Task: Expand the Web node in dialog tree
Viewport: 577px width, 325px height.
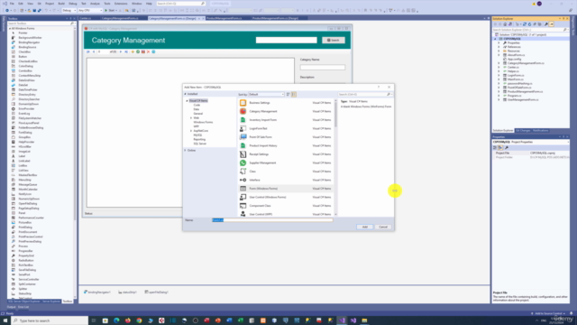Action: [x=191, y=118]
